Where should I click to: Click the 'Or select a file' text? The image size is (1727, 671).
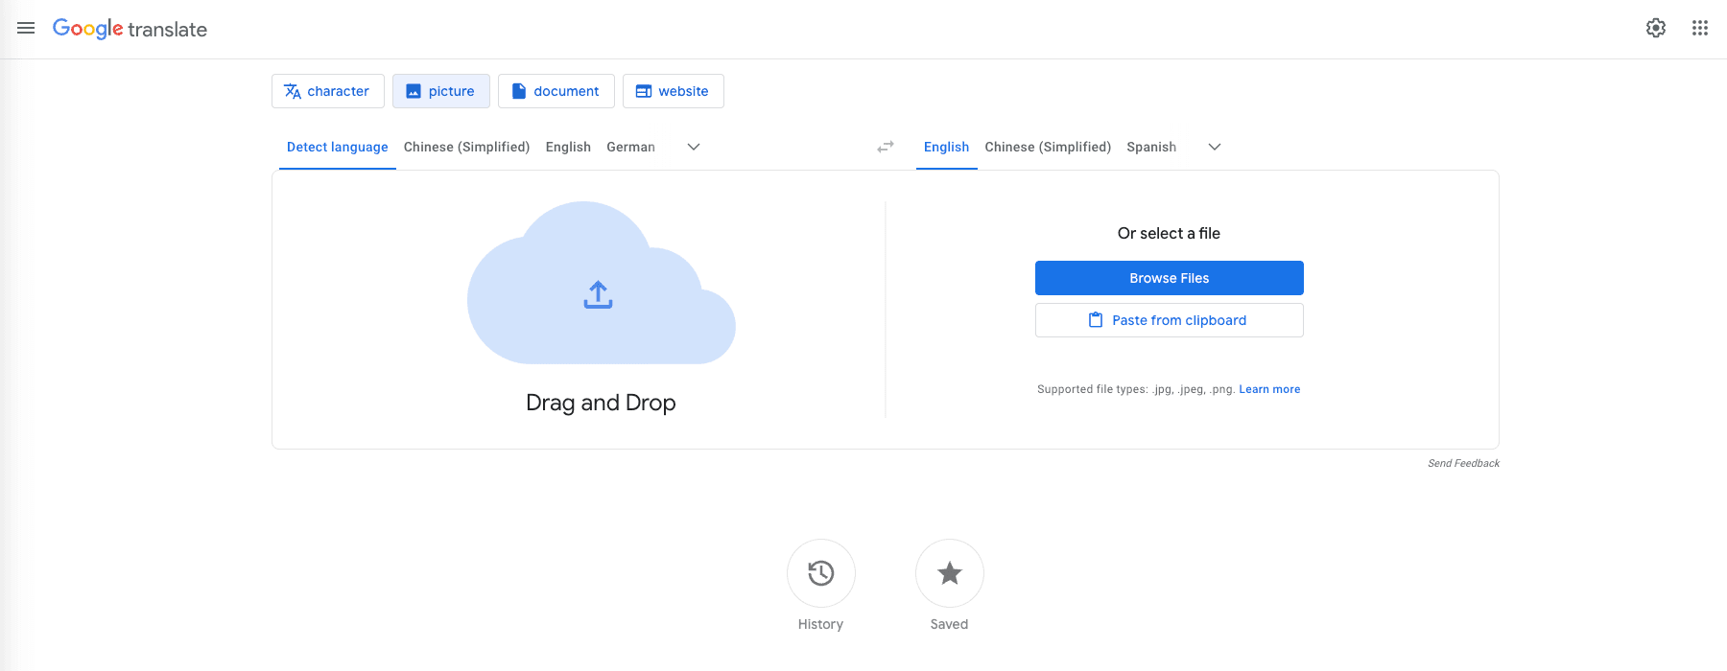[1169, 233]
